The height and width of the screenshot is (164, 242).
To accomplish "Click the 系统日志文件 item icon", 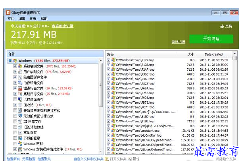I will pos(20,94).
